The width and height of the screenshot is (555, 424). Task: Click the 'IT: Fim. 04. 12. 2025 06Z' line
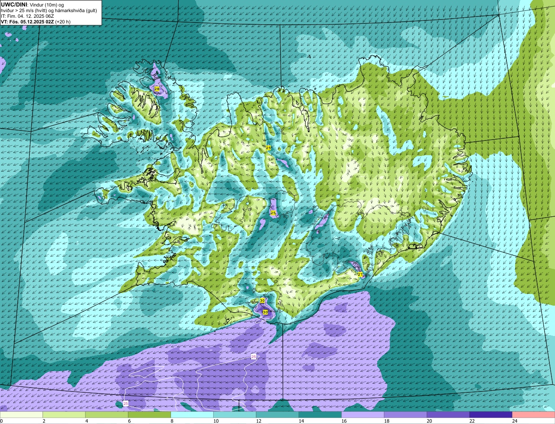(x=28, y=16)
